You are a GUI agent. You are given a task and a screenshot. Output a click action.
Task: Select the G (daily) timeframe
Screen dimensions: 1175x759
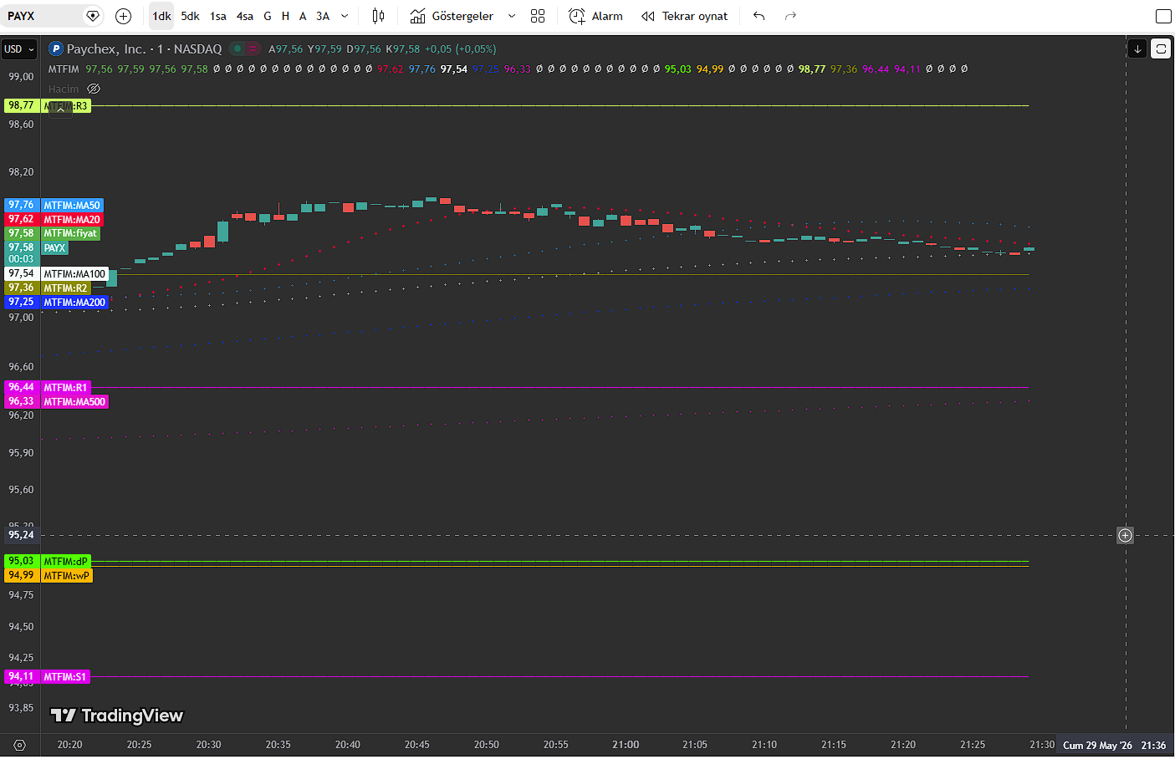[x=268, y=16]
